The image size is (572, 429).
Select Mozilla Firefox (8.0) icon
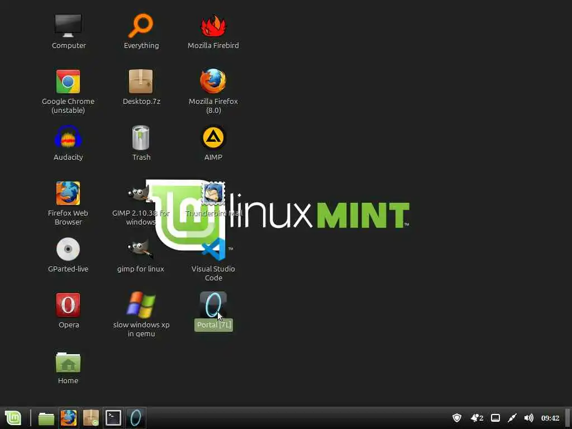[x=213, y=82]
